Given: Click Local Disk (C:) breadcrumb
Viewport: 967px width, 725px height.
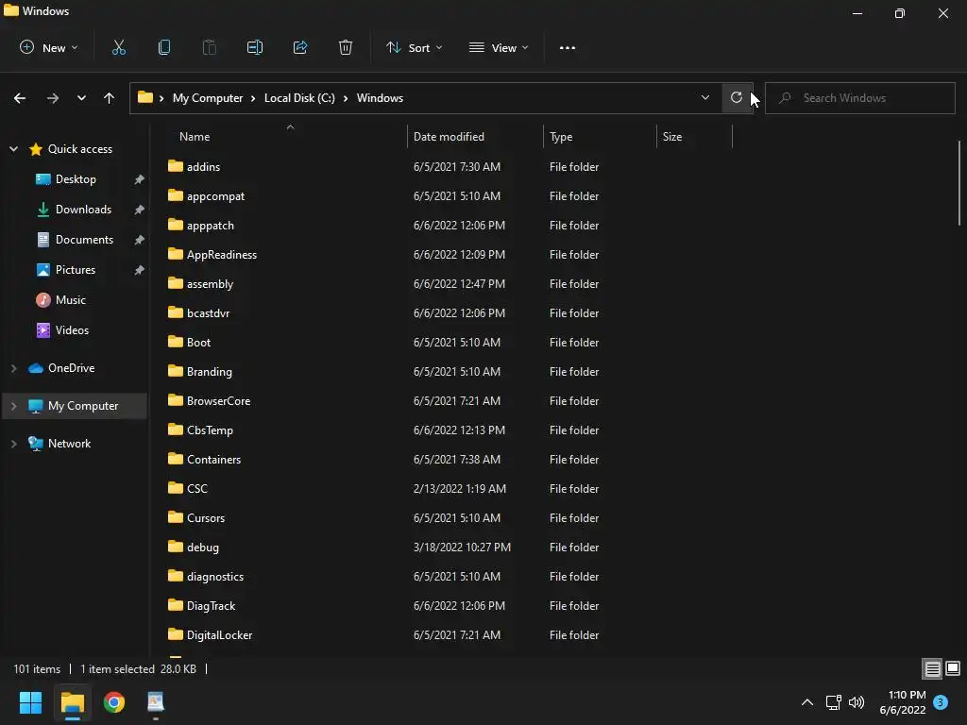Looking at the screenshot, I should point(299,98).
